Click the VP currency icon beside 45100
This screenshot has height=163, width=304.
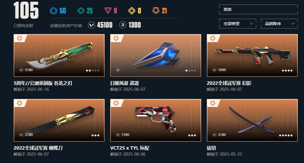click(91, 25)
